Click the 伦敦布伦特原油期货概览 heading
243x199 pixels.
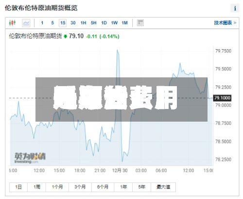tap(41, 8)
